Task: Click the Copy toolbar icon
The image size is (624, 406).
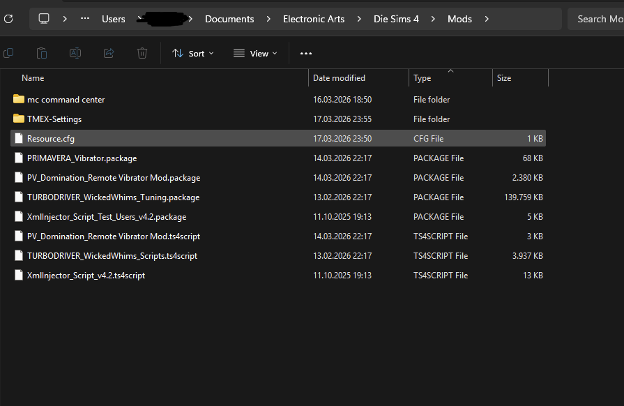Action: click(8, 53)
